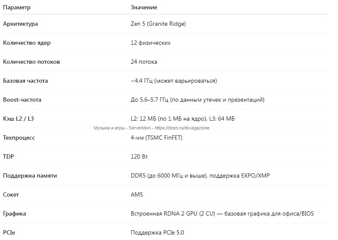Screen dimensions: 338x240
Task: Click the 12 физических value
Action: pos(150,43)
